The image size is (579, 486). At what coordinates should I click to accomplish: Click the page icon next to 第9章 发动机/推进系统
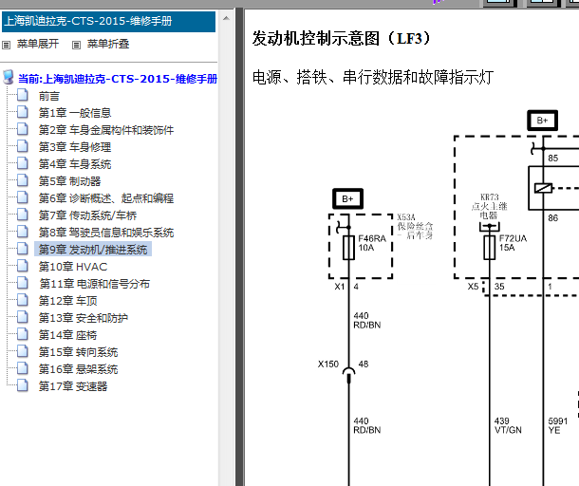pyautogui.click(x=23, y=249)
